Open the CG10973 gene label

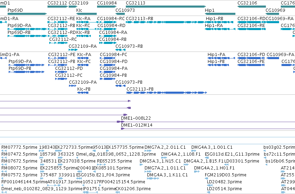click(x=125, y=10)
